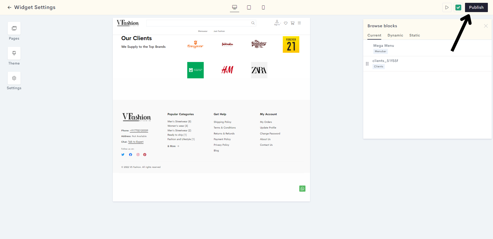Screen dimensions: 493x239
Task: Open the Blog footer link
Action: click(x=216, y=151)
